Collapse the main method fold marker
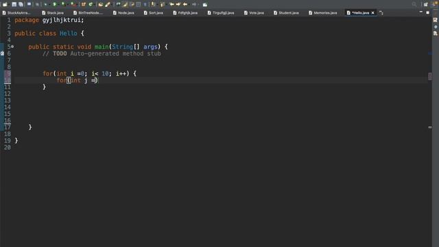 click(12, 47)
